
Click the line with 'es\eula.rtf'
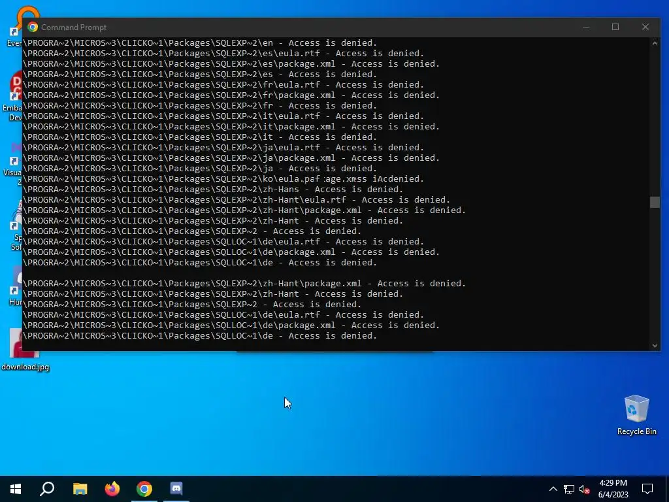point(223,54)
